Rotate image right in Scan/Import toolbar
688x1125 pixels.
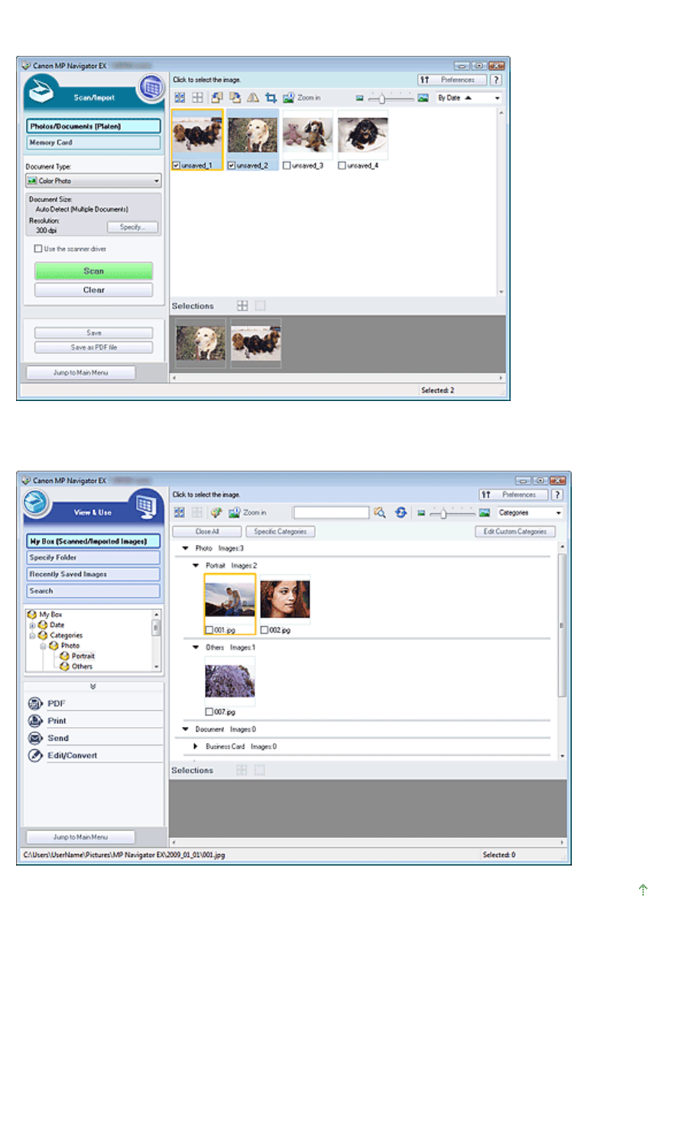(235, 98)
